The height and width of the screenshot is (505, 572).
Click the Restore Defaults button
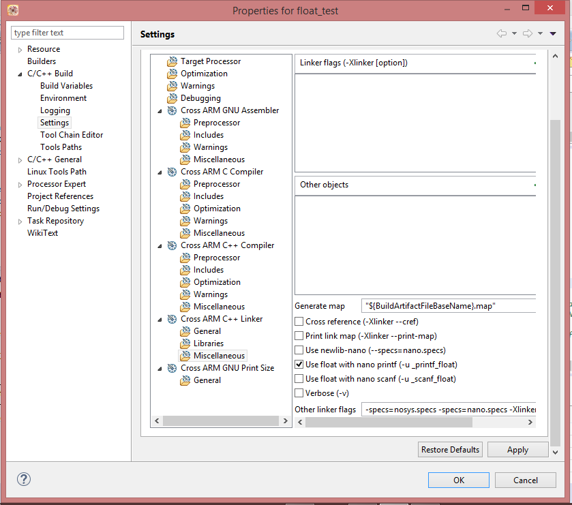(x=450, y=450)
